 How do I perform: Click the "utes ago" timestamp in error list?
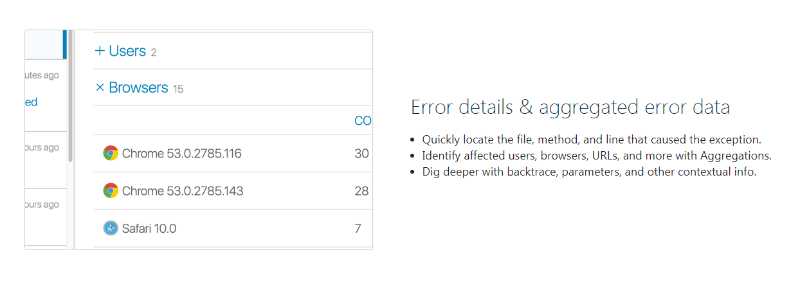[42, 75]
